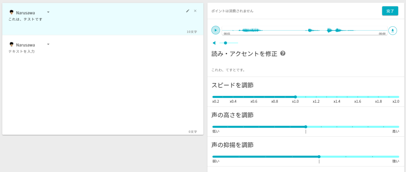
Task: Click the 低い pitch label
Action: tap(216, 131)
